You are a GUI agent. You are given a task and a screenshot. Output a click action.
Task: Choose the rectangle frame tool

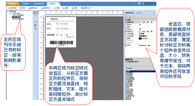pos(36,19)
